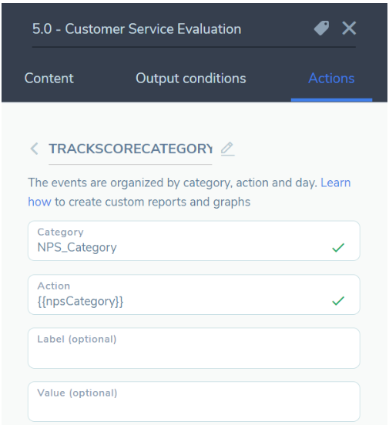389x425 pixels.
Task: Click the Action field with {{npsCategory}}
Action: click(194, 294)
